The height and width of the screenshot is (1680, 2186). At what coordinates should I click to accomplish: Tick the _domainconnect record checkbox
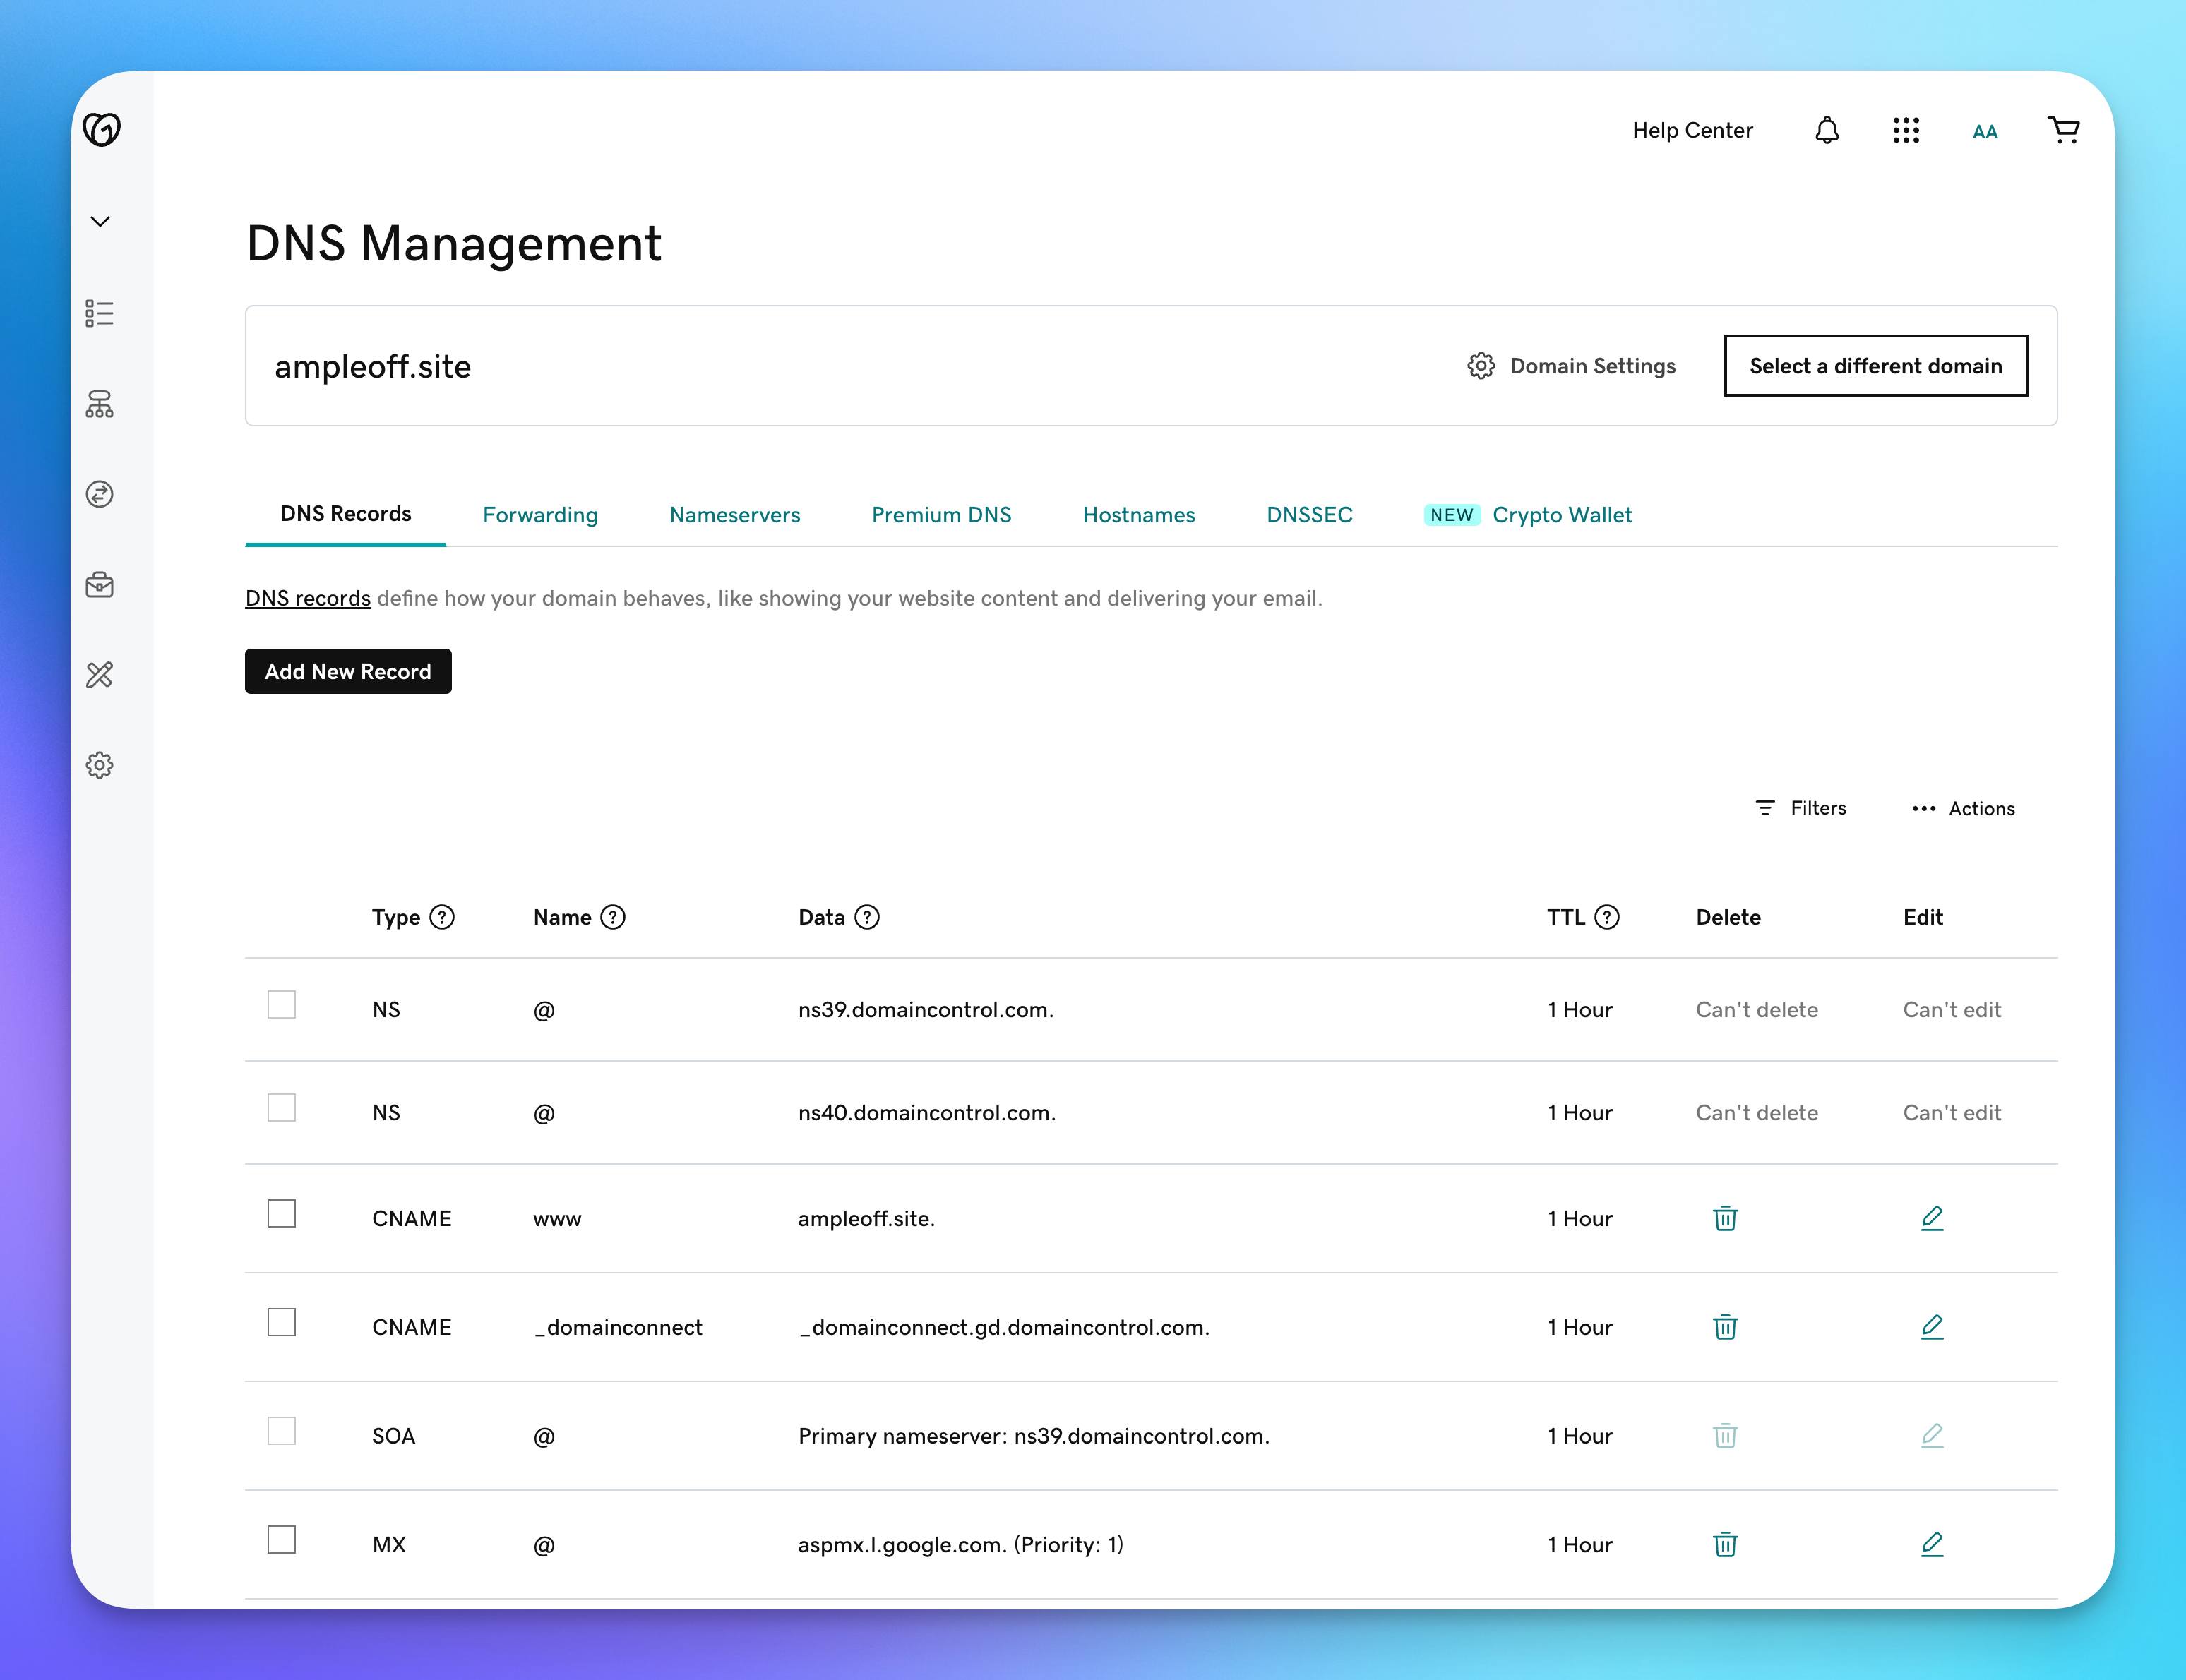[282, 1323]
